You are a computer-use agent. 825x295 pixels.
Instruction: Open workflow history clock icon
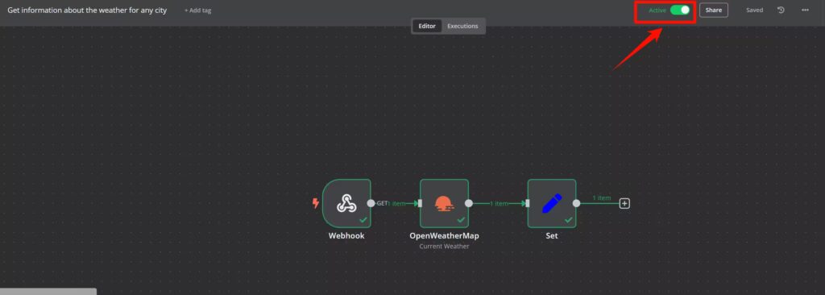point(781,10)
